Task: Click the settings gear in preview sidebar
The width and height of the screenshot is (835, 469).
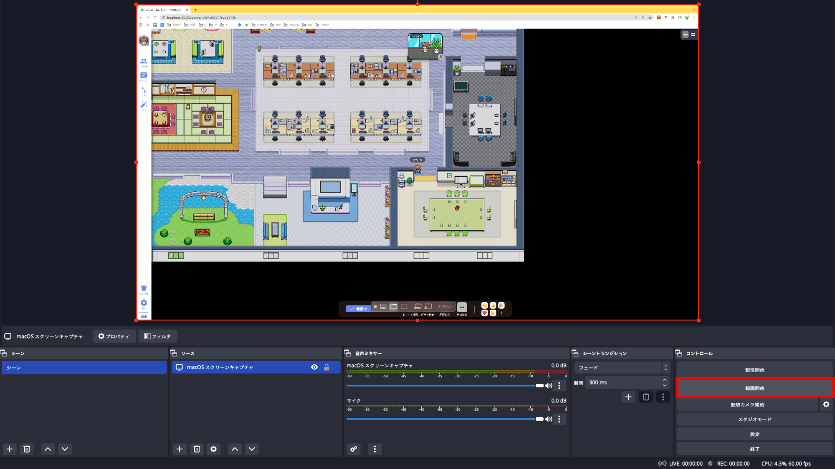Action: (x=144, y=303)
